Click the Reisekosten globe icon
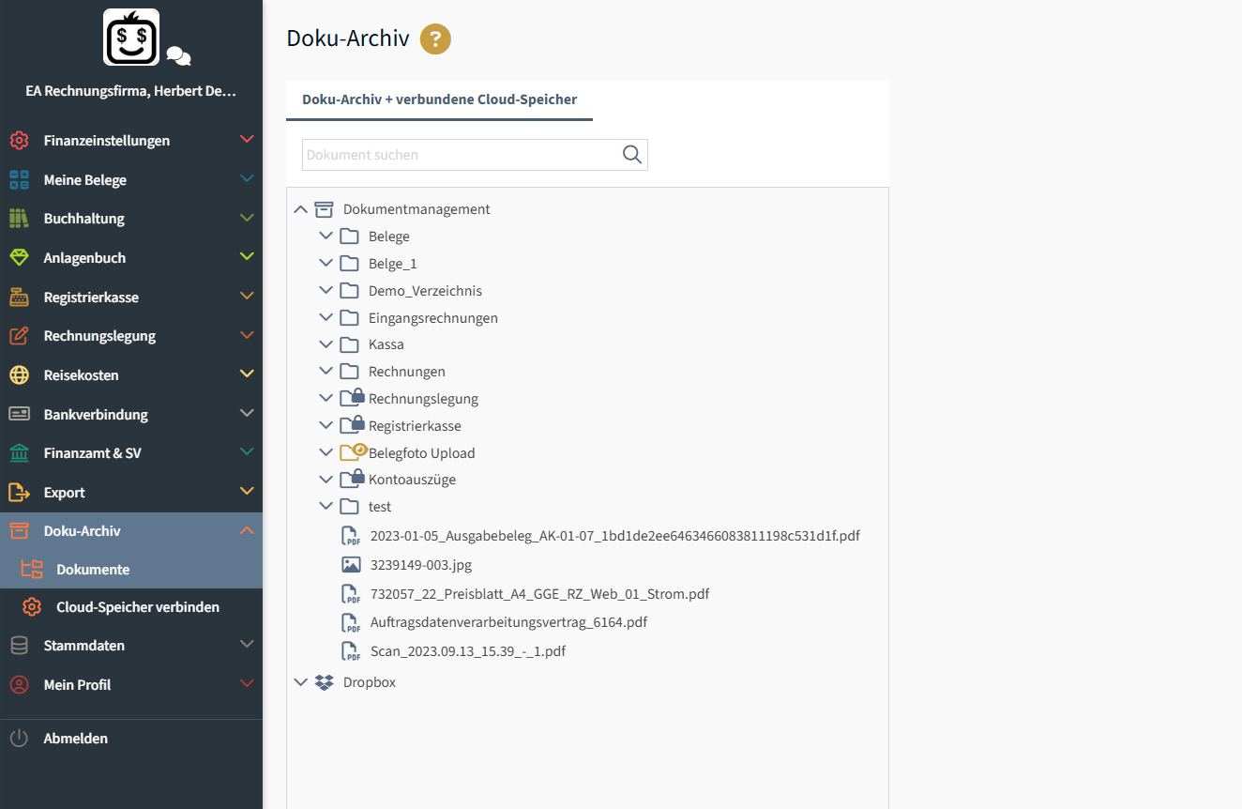This screenshot has width=1242, height=809. tap(19, 374)
